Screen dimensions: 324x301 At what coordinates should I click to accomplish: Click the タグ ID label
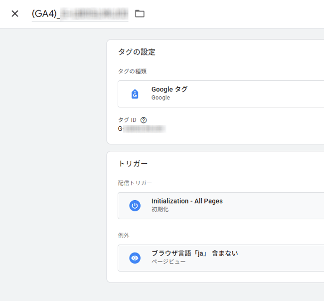[x=127, y=120]
